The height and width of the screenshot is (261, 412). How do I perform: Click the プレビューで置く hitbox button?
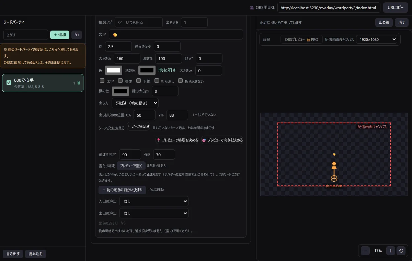[131, 166]
